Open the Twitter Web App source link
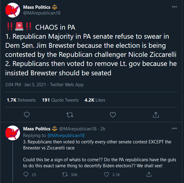This screenshot has width=184, height=183. (67, 85)
